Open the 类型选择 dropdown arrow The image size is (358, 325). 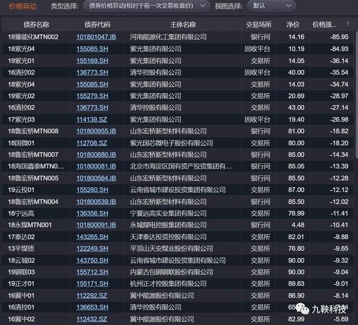tap(202, 6)
